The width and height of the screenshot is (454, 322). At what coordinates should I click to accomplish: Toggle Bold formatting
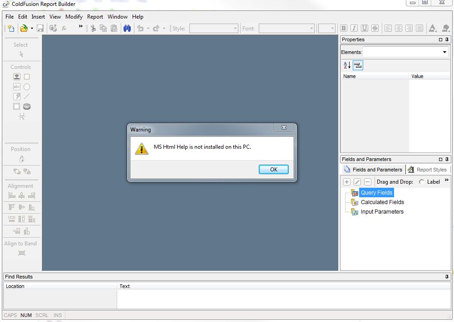[343, 28]
